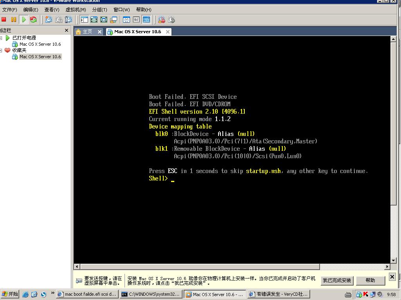Collapse the 收藏夹 favorites tree group
Screen dimensions: 401x300
(x=1, y=50)
